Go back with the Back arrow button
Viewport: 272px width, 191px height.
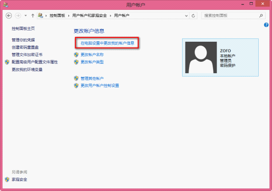(x=9, y=16)
